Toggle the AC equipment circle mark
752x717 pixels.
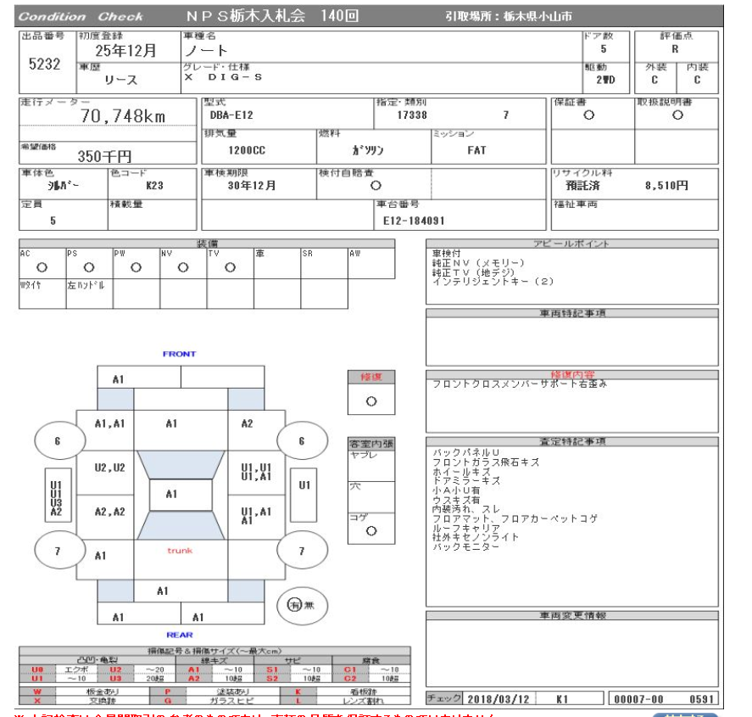click(x=42, y=267)
